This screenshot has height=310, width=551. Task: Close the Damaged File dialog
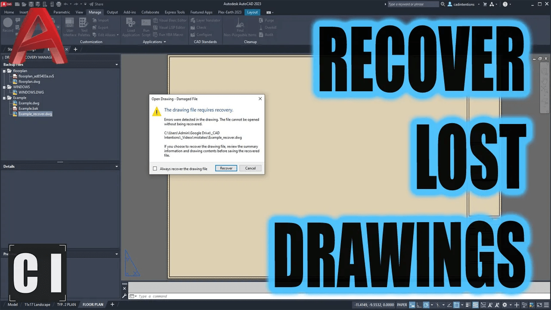(x=260, y=99)
